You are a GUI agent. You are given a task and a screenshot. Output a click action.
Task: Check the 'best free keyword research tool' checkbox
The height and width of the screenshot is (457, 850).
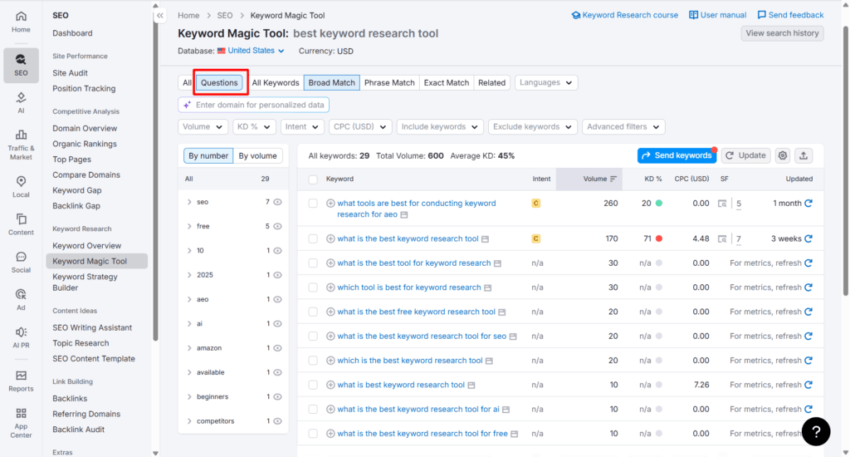(x=313, y=312)
